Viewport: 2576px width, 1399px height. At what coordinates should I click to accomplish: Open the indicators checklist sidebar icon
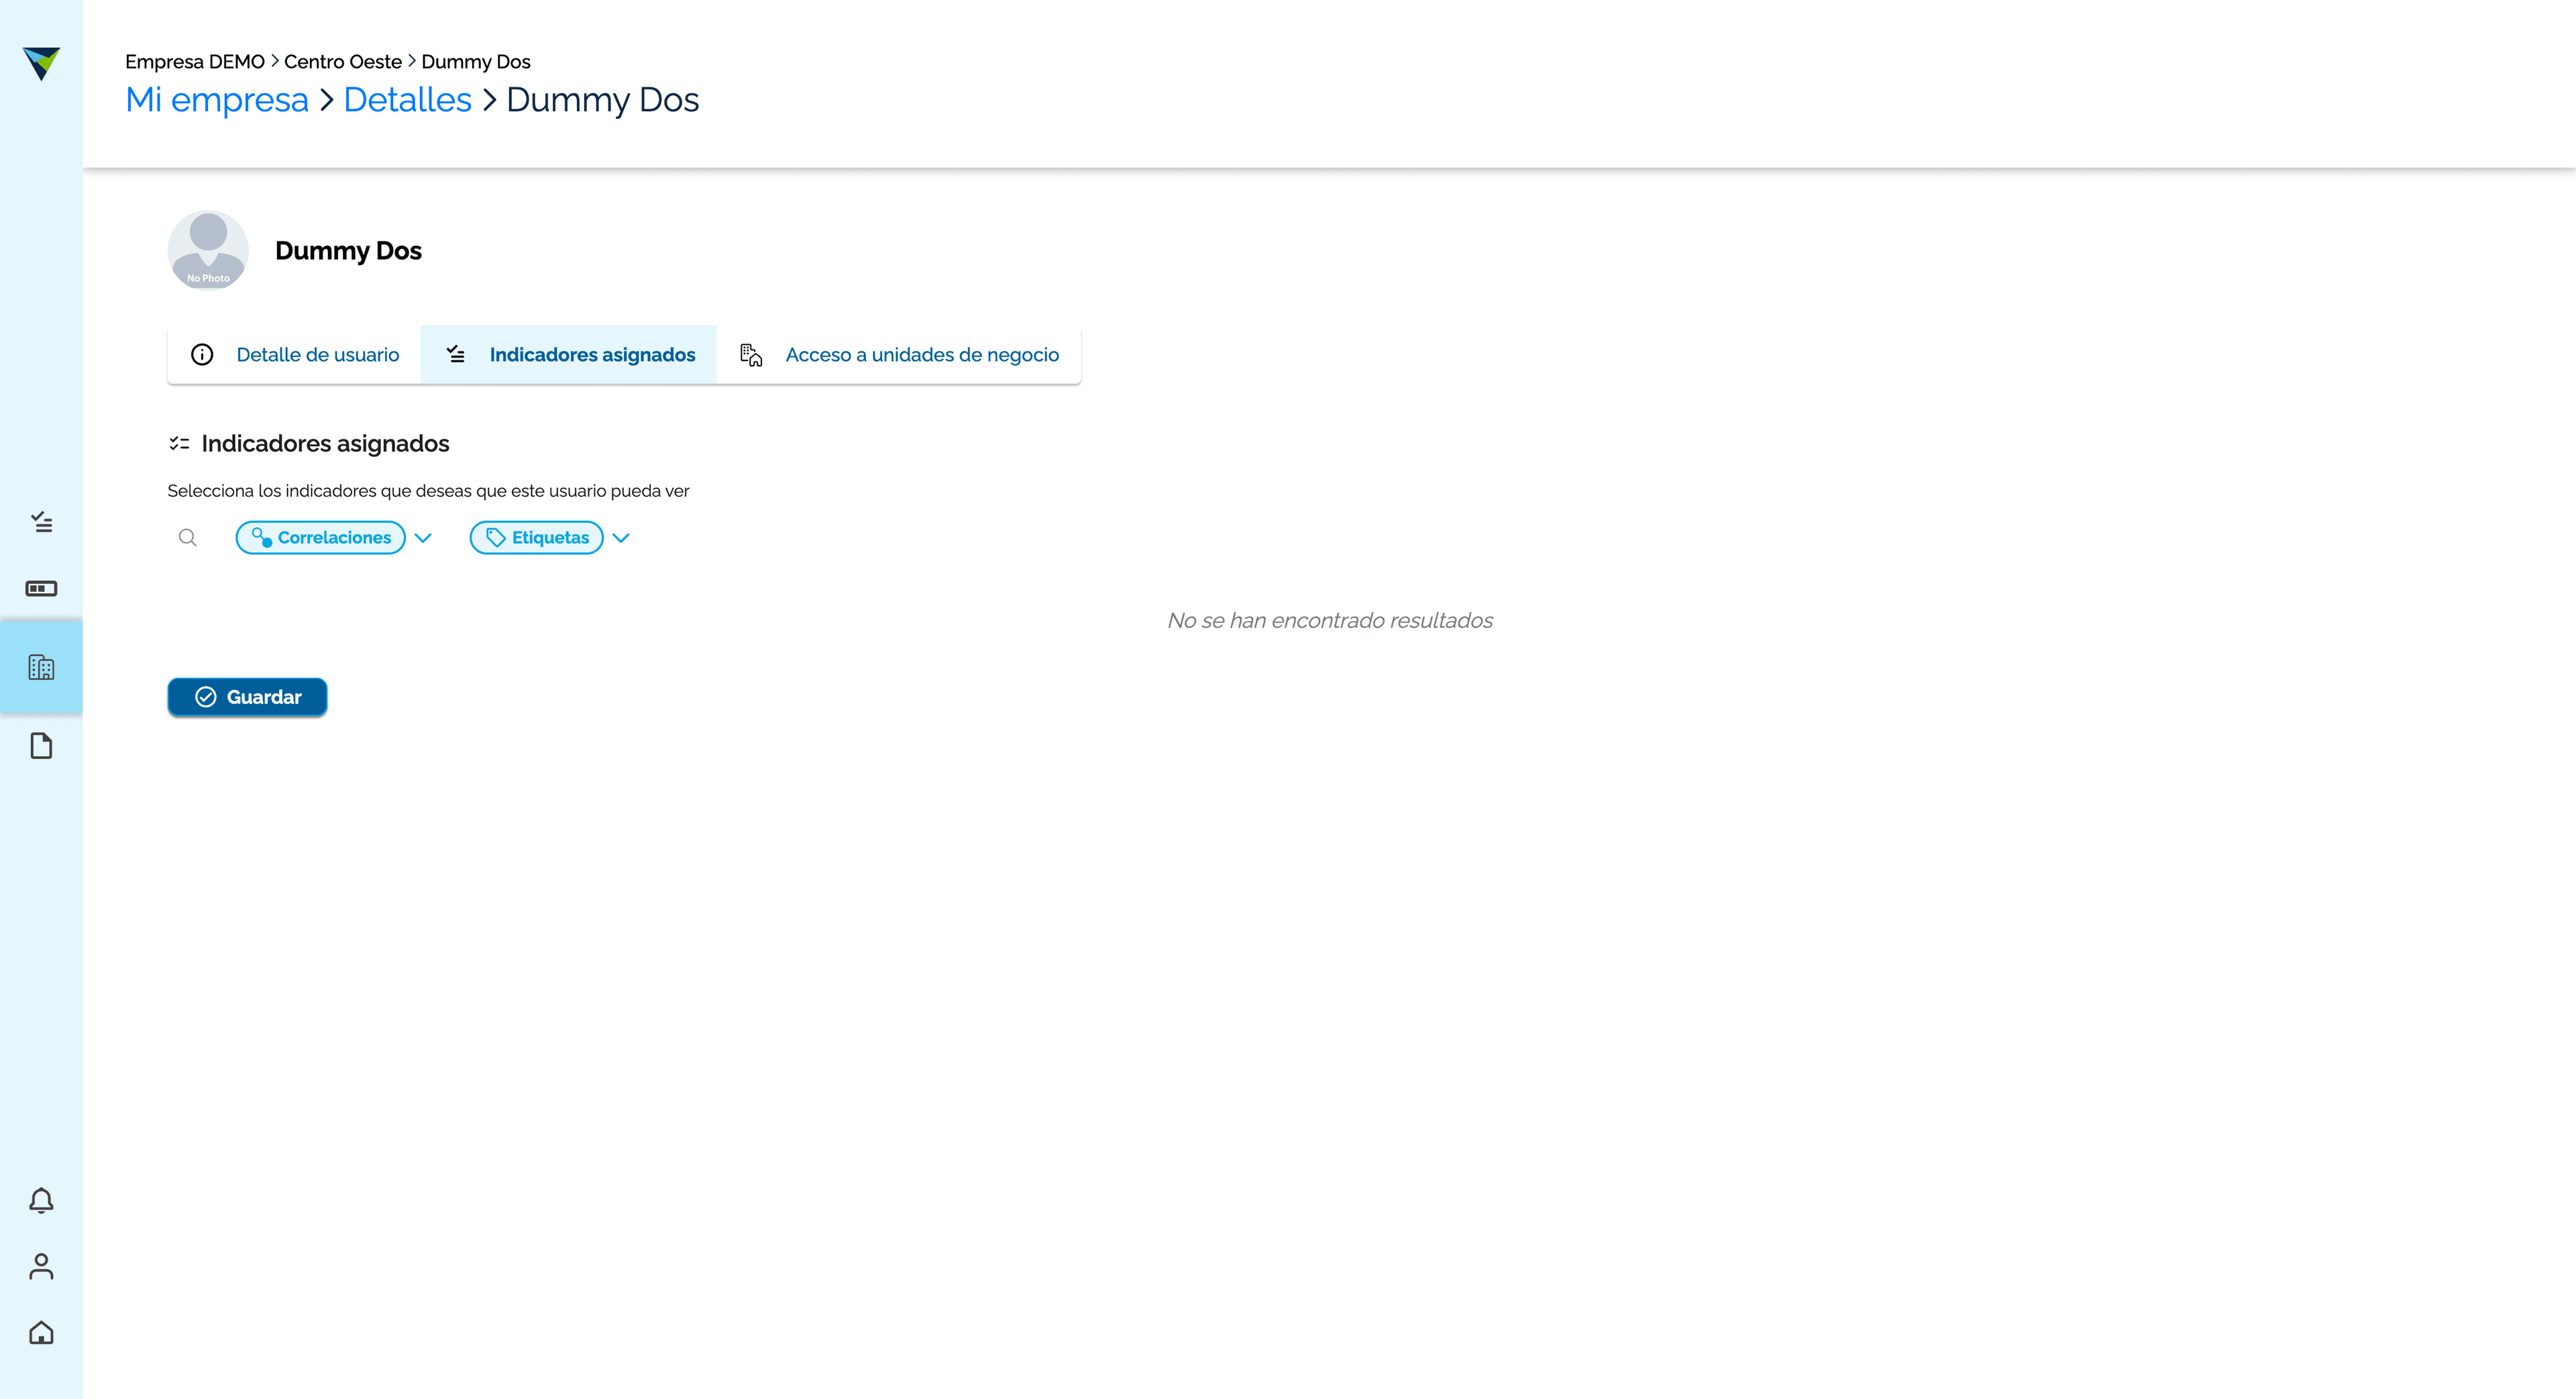click(x=41, y=522)
